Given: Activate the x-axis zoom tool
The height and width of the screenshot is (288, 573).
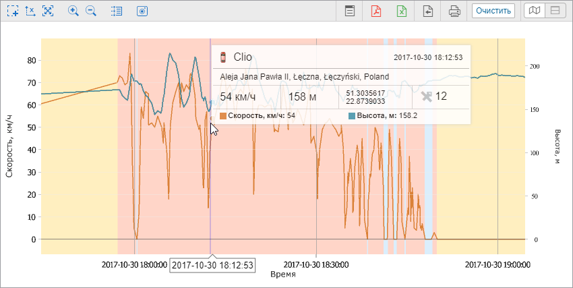Looking at the screenshot, I should click(x=30, y=11).
